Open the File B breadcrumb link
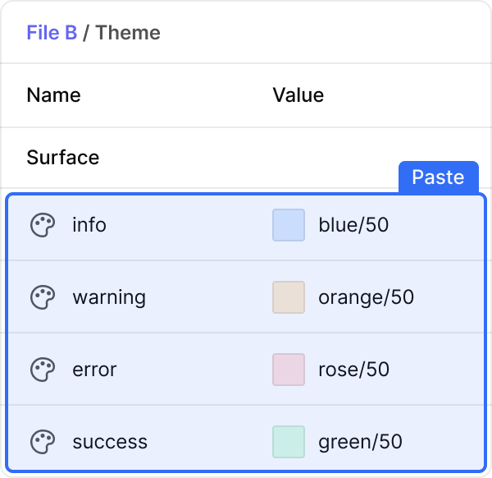The image size is (492, 478). click(x=52, y=33)
